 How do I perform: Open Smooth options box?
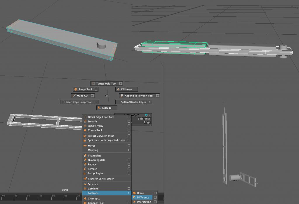coord(129,122)
